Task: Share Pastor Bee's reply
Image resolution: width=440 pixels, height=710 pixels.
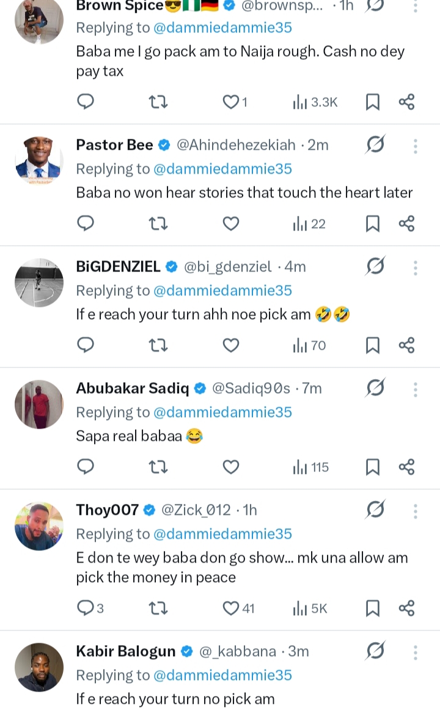Action: (407, 224)
